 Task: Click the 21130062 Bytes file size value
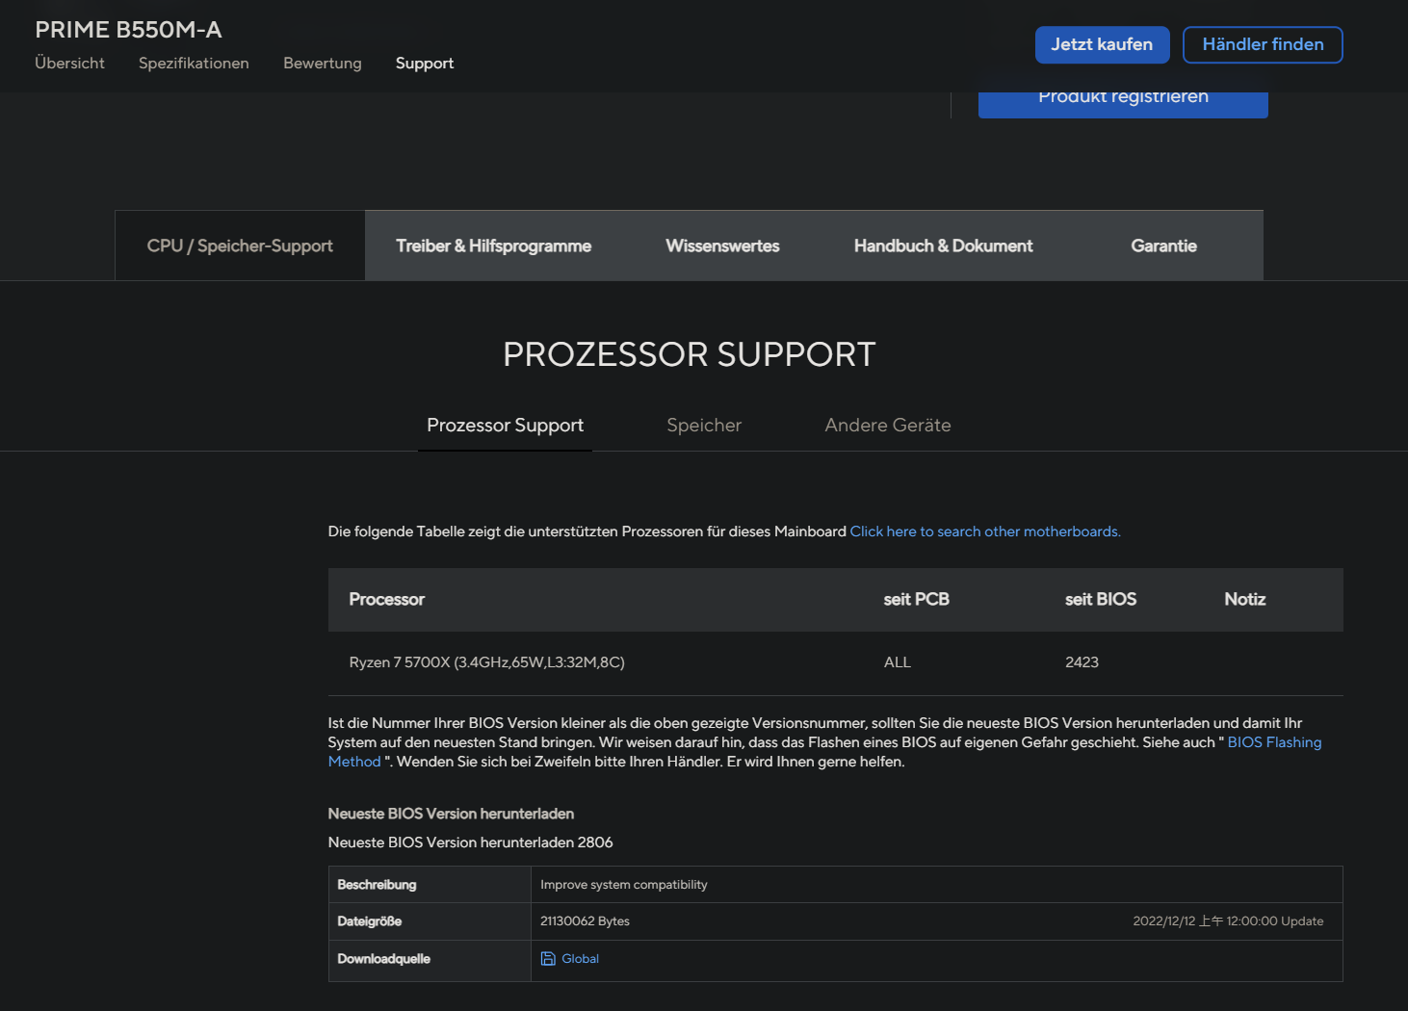[x=585, y=921]
